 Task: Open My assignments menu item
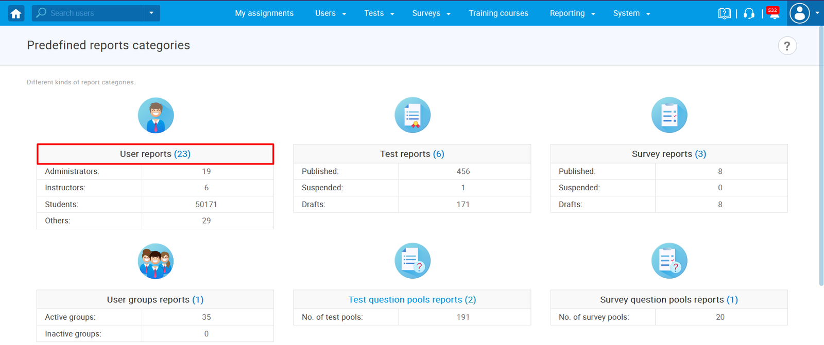pos(264,13)
